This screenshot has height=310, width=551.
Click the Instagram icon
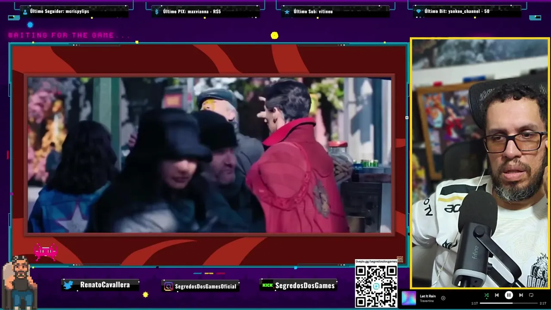point(169,286)
